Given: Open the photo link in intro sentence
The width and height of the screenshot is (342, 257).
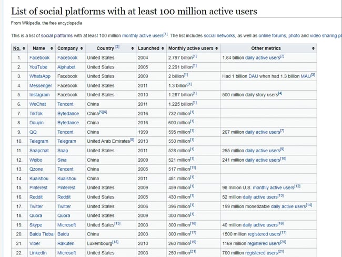Looking at the screenshot, I should pos(294,36).
